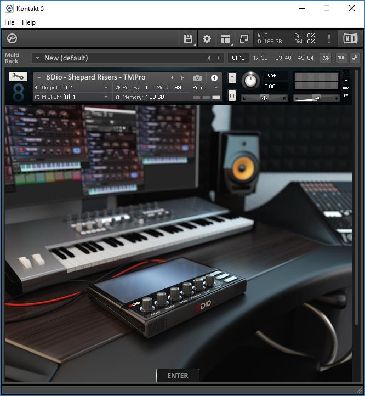Switch to rack page 49-64
Screen dimensions: 365x396
[305, 58]
